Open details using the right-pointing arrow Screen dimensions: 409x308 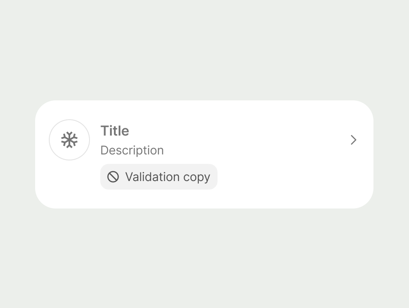pyautogui.click(x=353, y=140)
